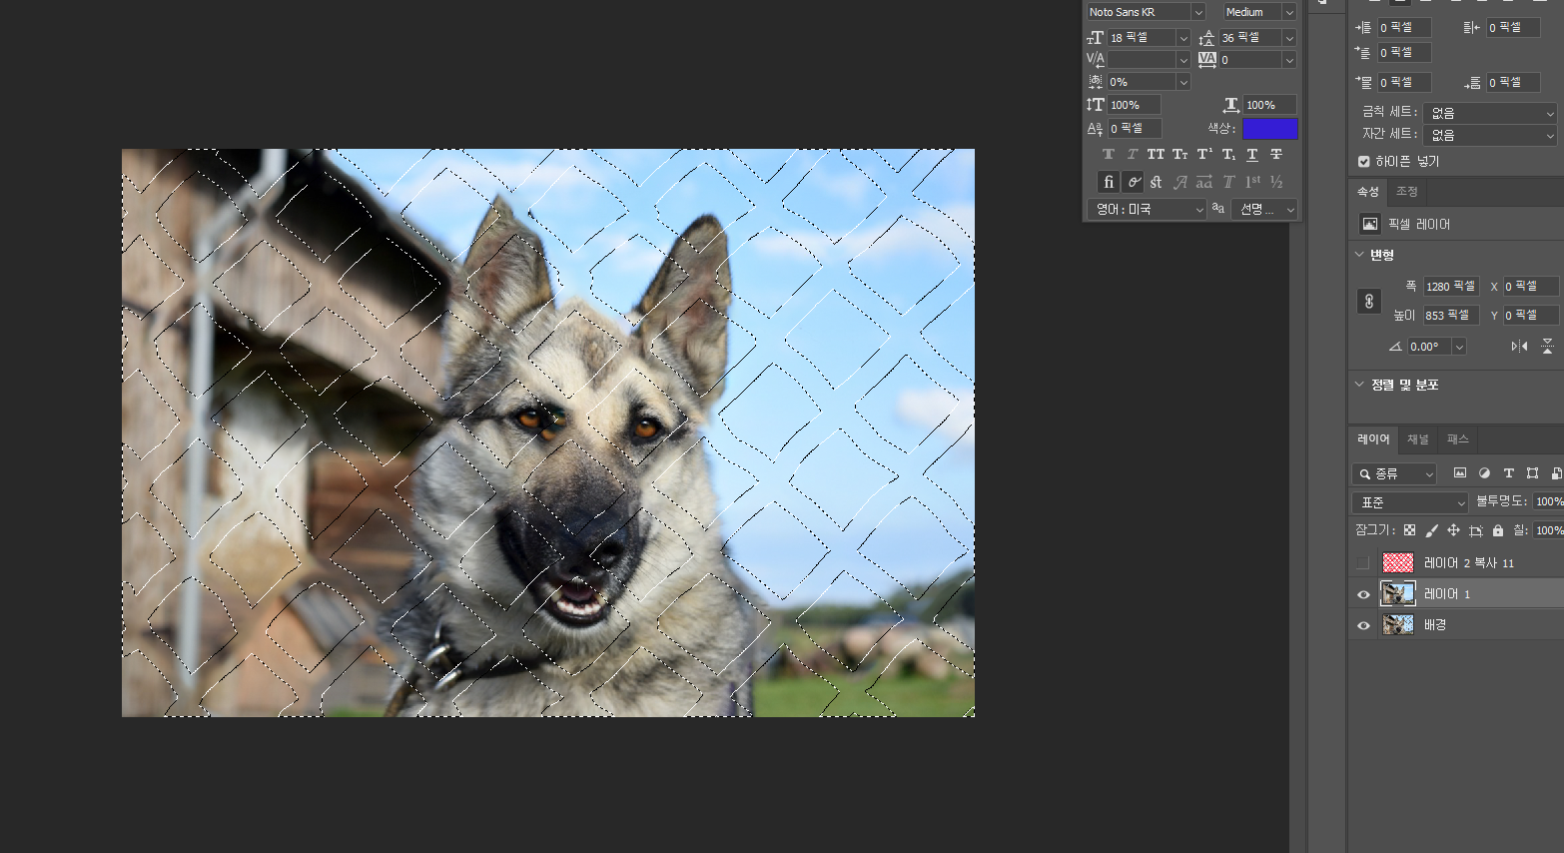Open the Noto Sans KR font dropdown
Viewport: 1564px width, 853px height.
1198,12
